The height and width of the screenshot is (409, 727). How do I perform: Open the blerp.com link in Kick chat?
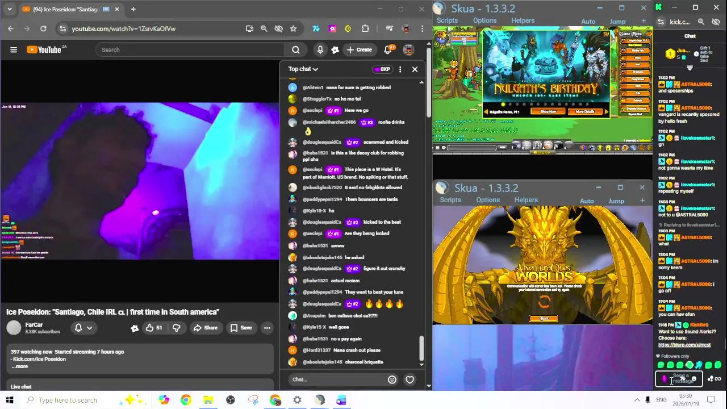click(684, 345)
